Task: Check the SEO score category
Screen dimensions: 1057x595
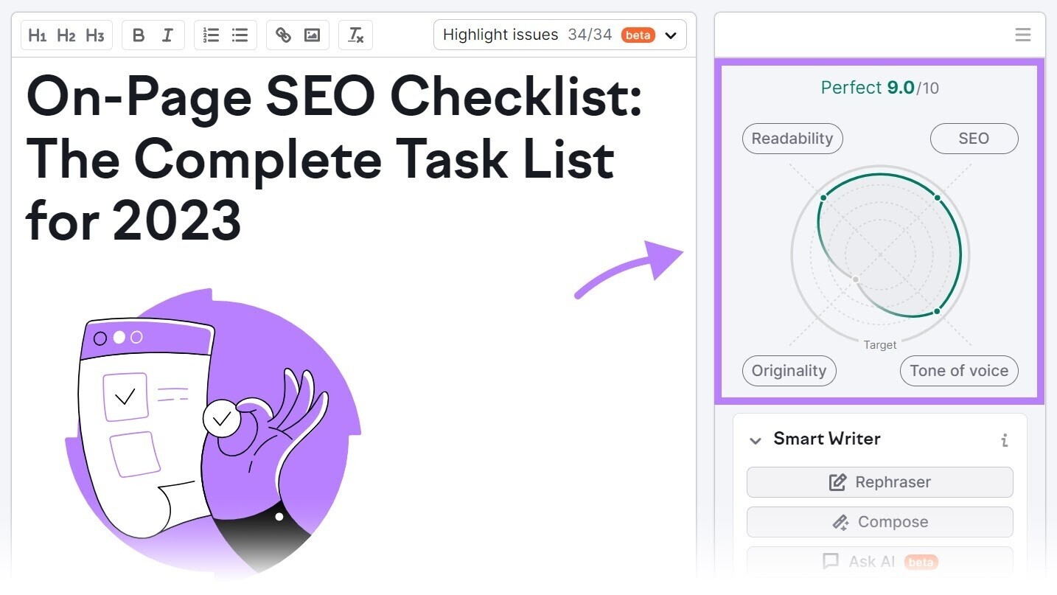Action: click(974, 139)
